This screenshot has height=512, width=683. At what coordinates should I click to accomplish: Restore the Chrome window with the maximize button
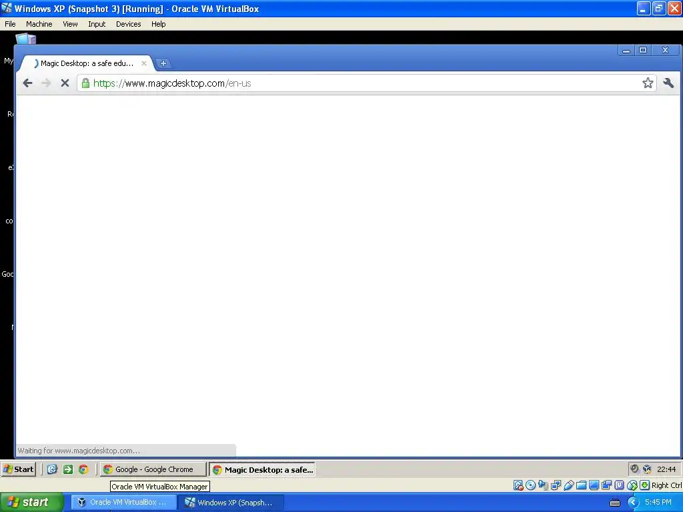coord(643,50)
